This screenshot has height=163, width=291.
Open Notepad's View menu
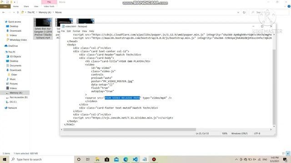[85, 31]
